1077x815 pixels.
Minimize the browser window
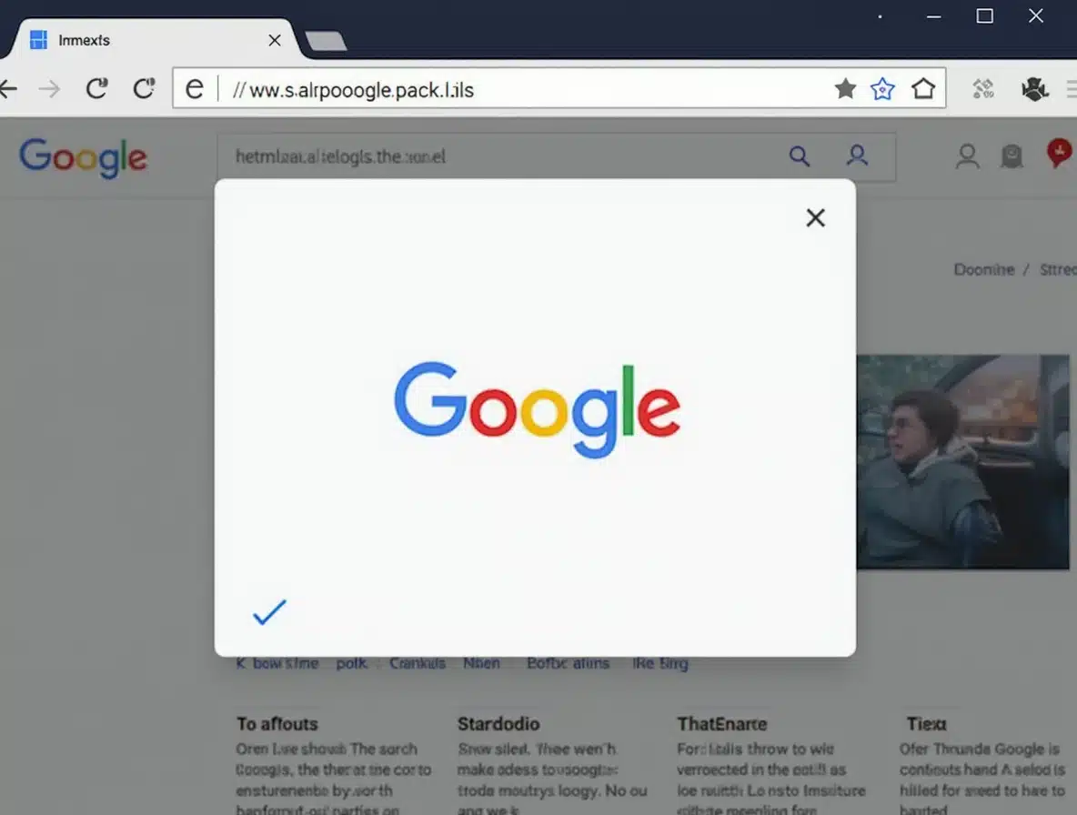tap(933, 15)
